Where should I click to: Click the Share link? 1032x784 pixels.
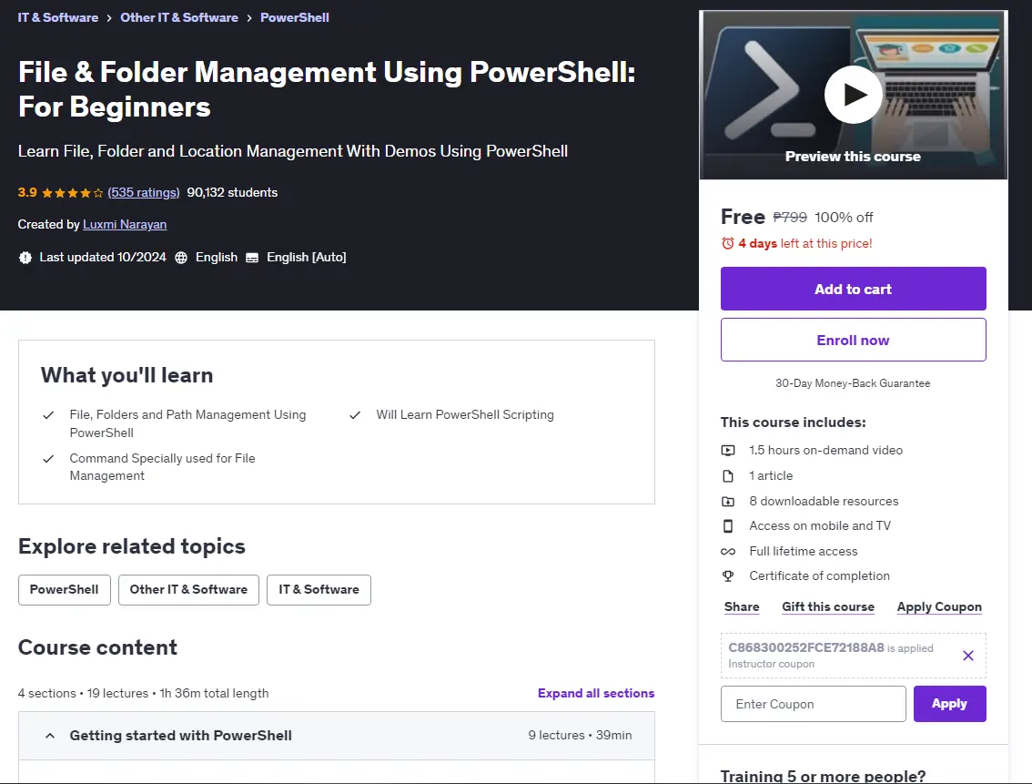742,607
